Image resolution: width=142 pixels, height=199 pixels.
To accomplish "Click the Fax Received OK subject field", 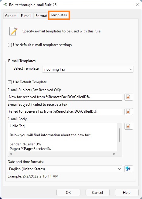I will [x=65, y=97].
